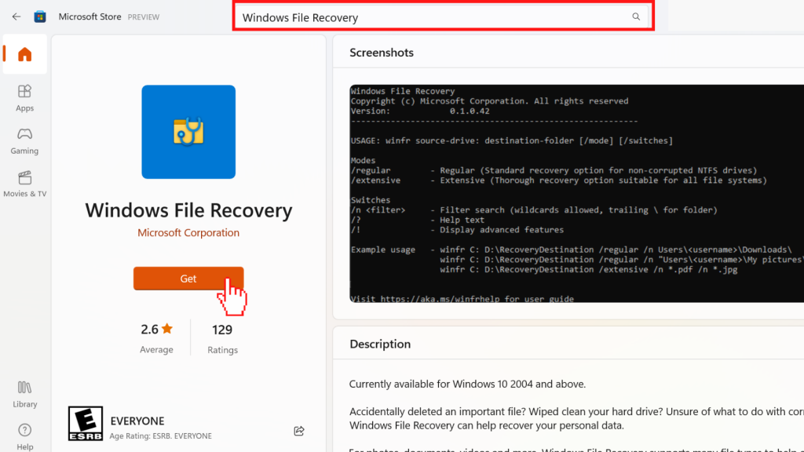Click the 'Accidentally deleted an important file?' paragraph
Image resolution: width=804 pixels, height=452 pixels.
(x=576, y=418)
